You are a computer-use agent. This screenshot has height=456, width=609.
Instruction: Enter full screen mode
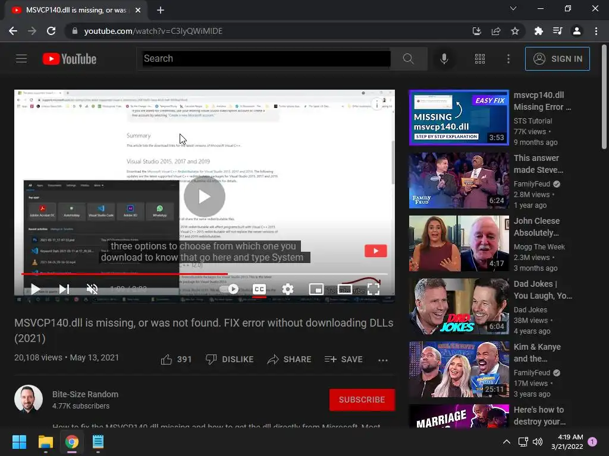(x=373, y=289)
